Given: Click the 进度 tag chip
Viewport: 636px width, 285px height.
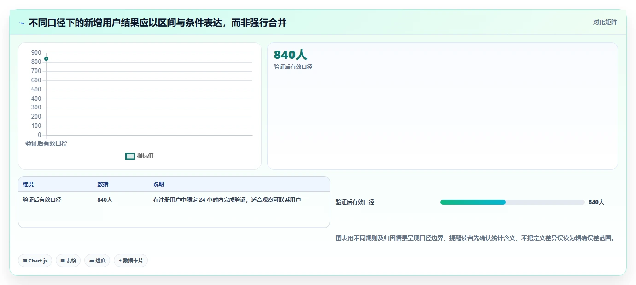Looking at the screenshot, I should coord(97,261).
